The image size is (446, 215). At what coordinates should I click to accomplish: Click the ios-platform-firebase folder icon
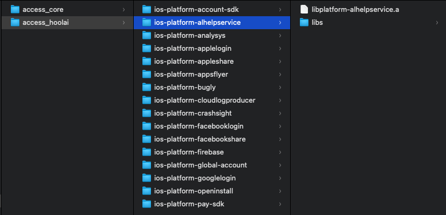(147, 152)
